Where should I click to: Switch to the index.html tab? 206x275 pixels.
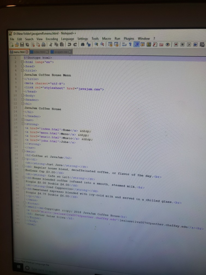pyautogui.click(x=39, y=52)
